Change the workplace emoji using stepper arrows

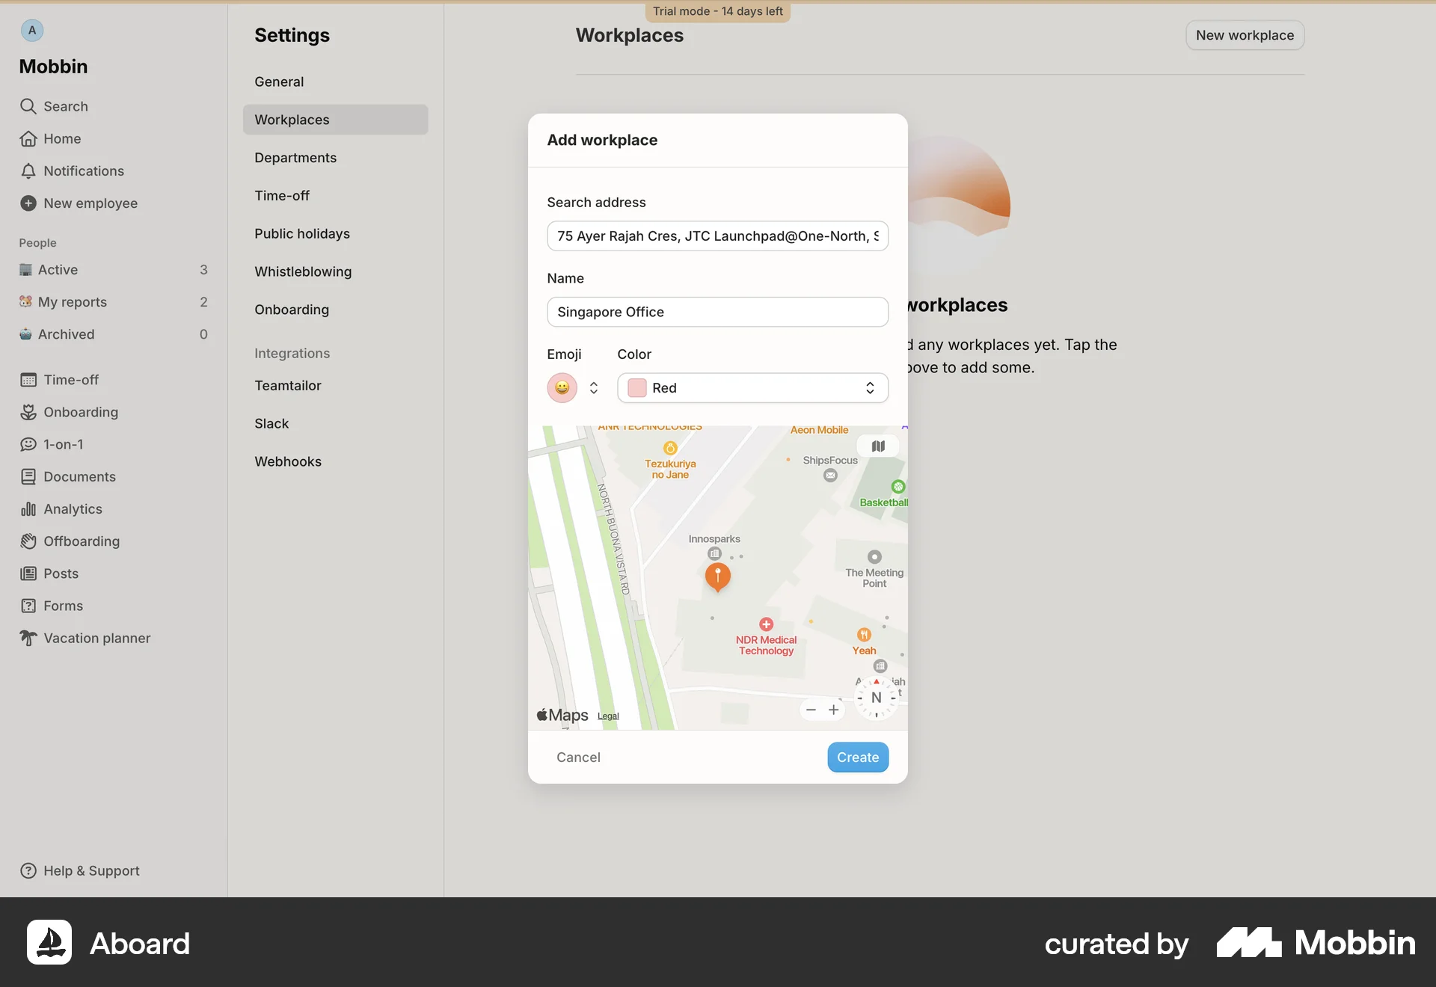pyautogui.click(x=593, y=387)
